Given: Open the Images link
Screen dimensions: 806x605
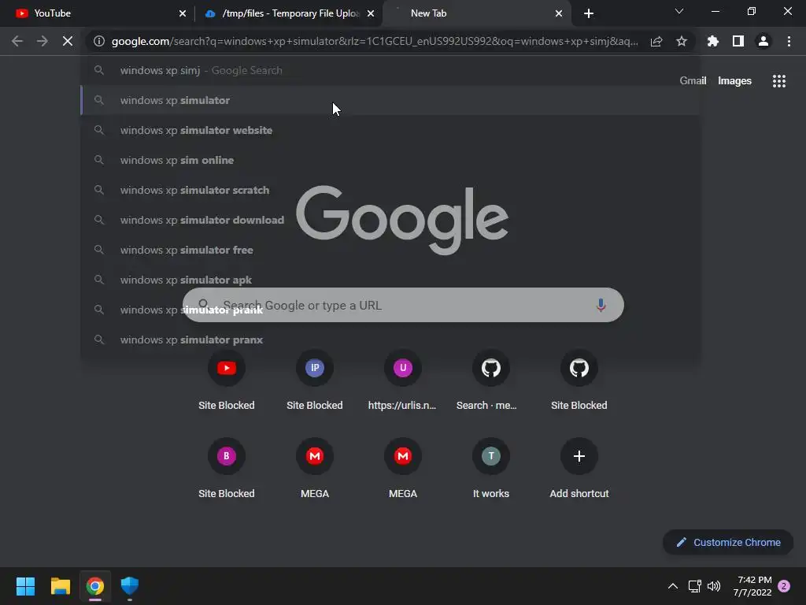Looking at the screenshot, I should (734, 81).
